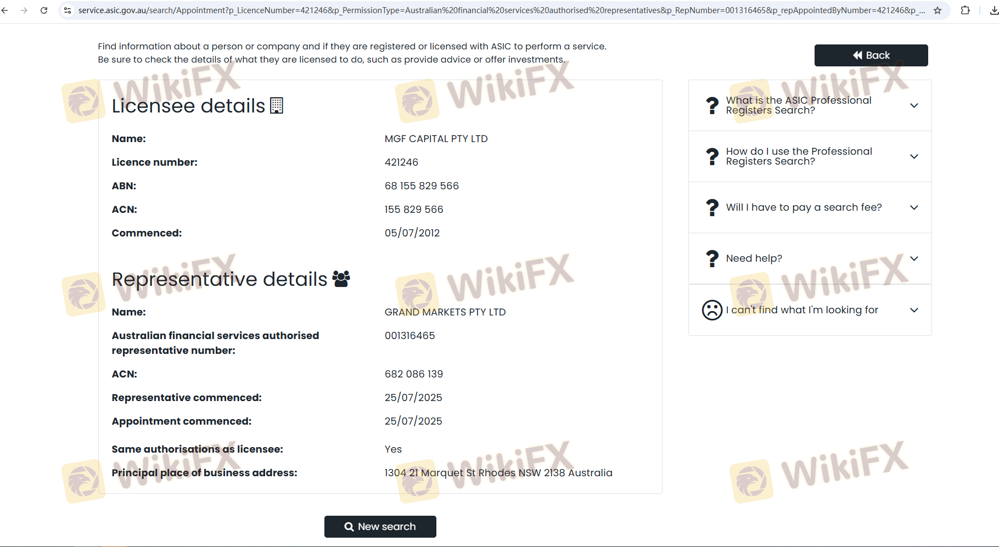
Task: Open browser downloads icon
Action: (994, 10)
